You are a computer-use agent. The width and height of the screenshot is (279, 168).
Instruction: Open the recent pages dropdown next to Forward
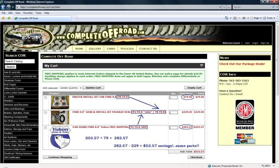pos(13,7)
